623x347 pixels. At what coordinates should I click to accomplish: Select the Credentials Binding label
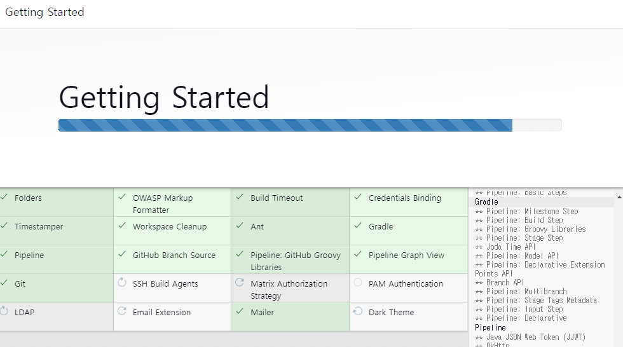405,198
